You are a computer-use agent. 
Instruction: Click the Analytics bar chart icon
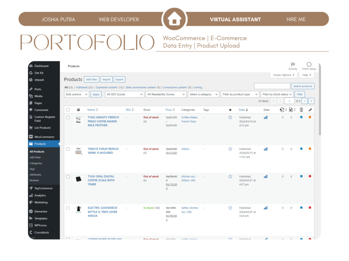pyautogui.click(x=31, y=195)
